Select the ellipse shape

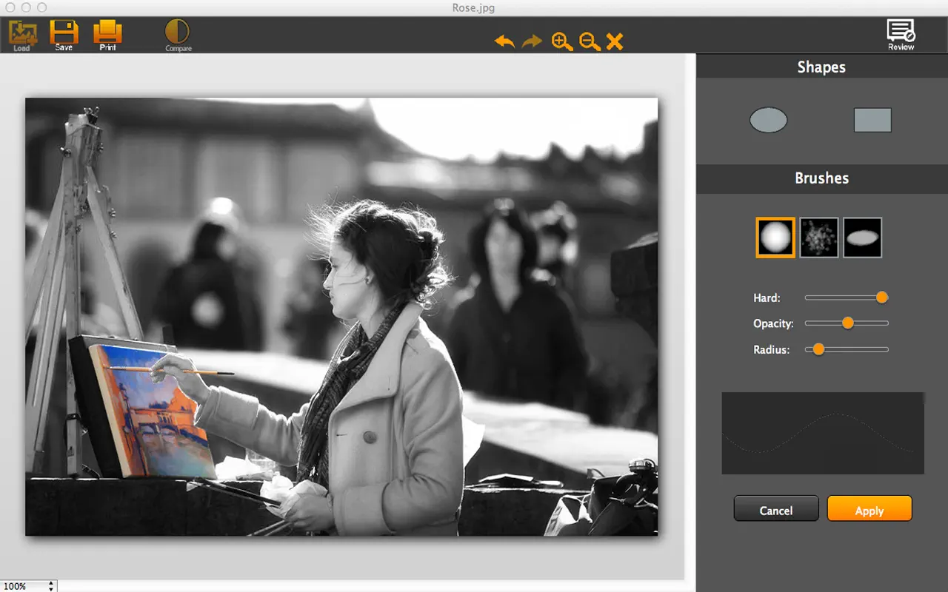click(768, 120)
